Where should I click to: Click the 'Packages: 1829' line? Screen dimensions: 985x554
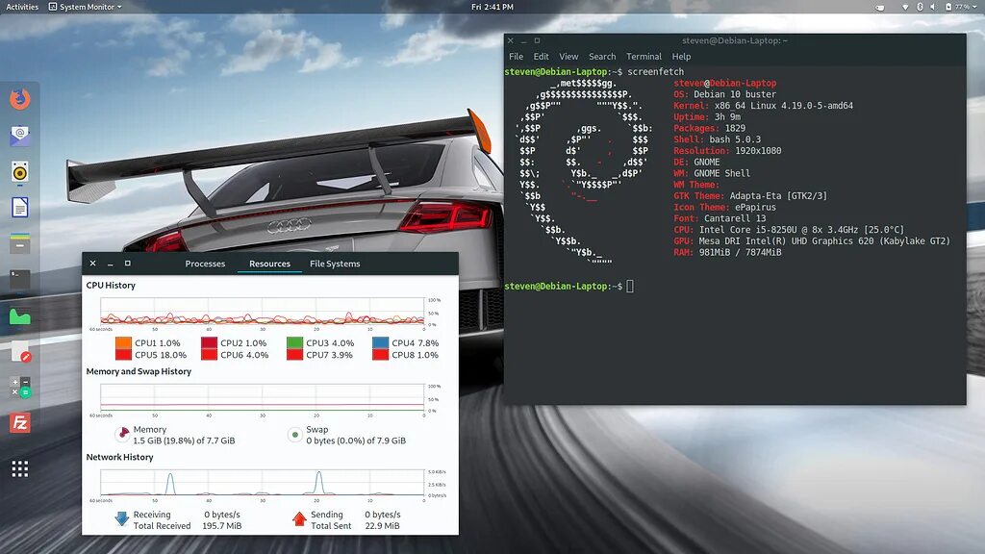pyautogui.click(x=709, y=128)
